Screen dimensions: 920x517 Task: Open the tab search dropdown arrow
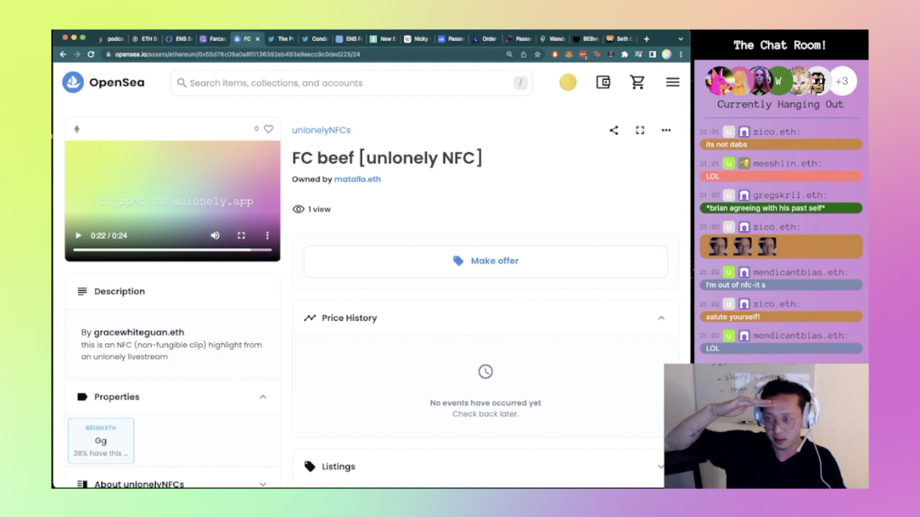coord(680,39)
